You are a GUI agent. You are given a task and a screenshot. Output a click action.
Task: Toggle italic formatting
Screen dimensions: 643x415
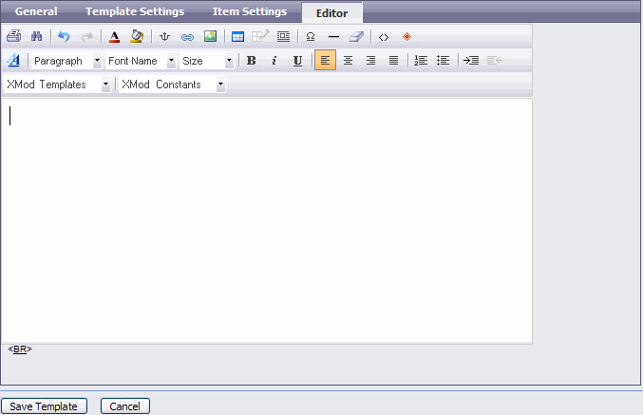point(274,60)
